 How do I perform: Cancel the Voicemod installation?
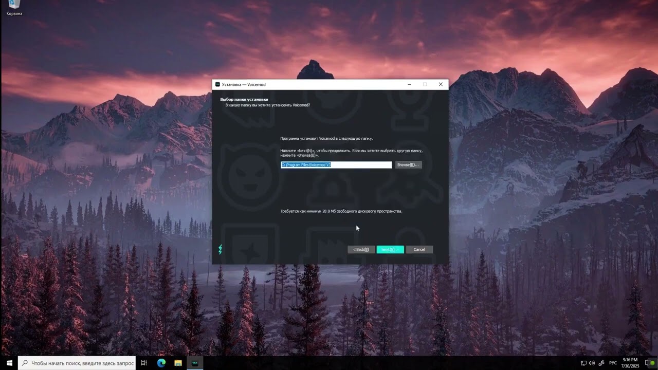tap(419, 250)
